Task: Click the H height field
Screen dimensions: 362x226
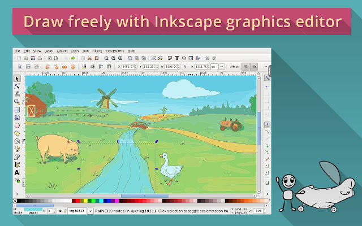Action: click(x=201, y=67)
